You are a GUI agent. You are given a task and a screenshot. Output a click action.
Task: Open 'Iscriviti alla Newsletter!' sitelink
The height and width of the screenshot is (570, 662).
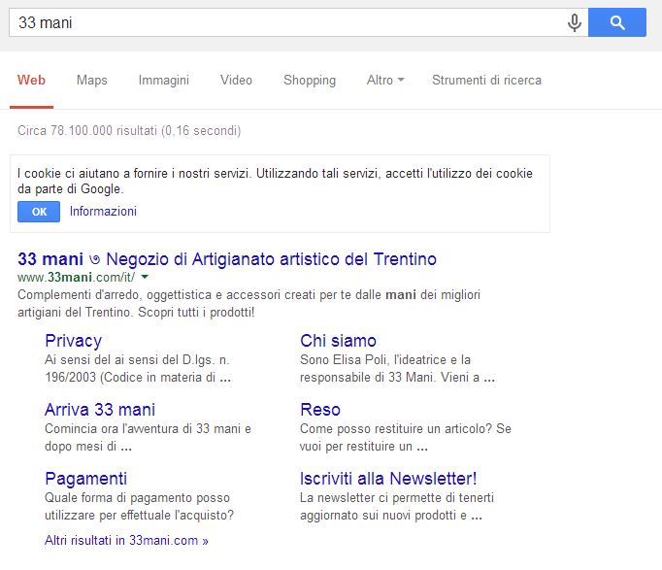click(388, 479)
